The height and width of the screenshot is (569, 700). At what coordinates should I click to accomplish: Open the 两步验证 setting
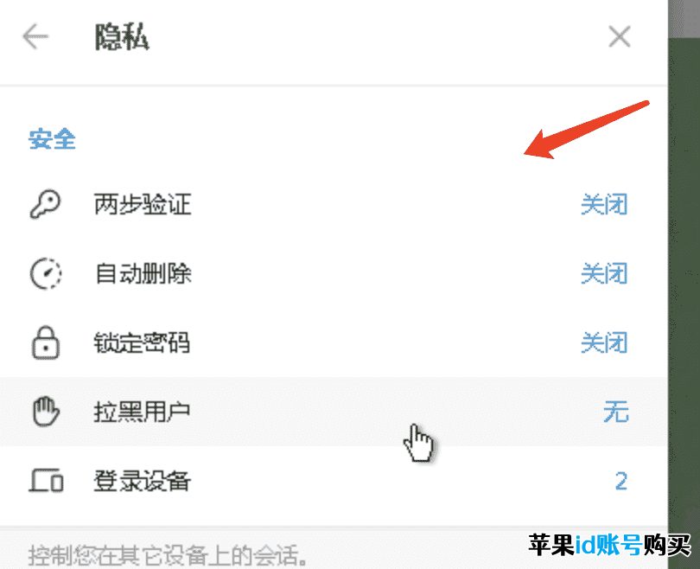pyautogui.click(x=334, y=205)
